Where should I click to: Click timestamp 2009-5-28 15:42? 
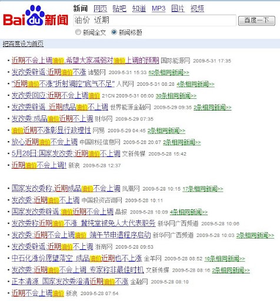[167, 154]
